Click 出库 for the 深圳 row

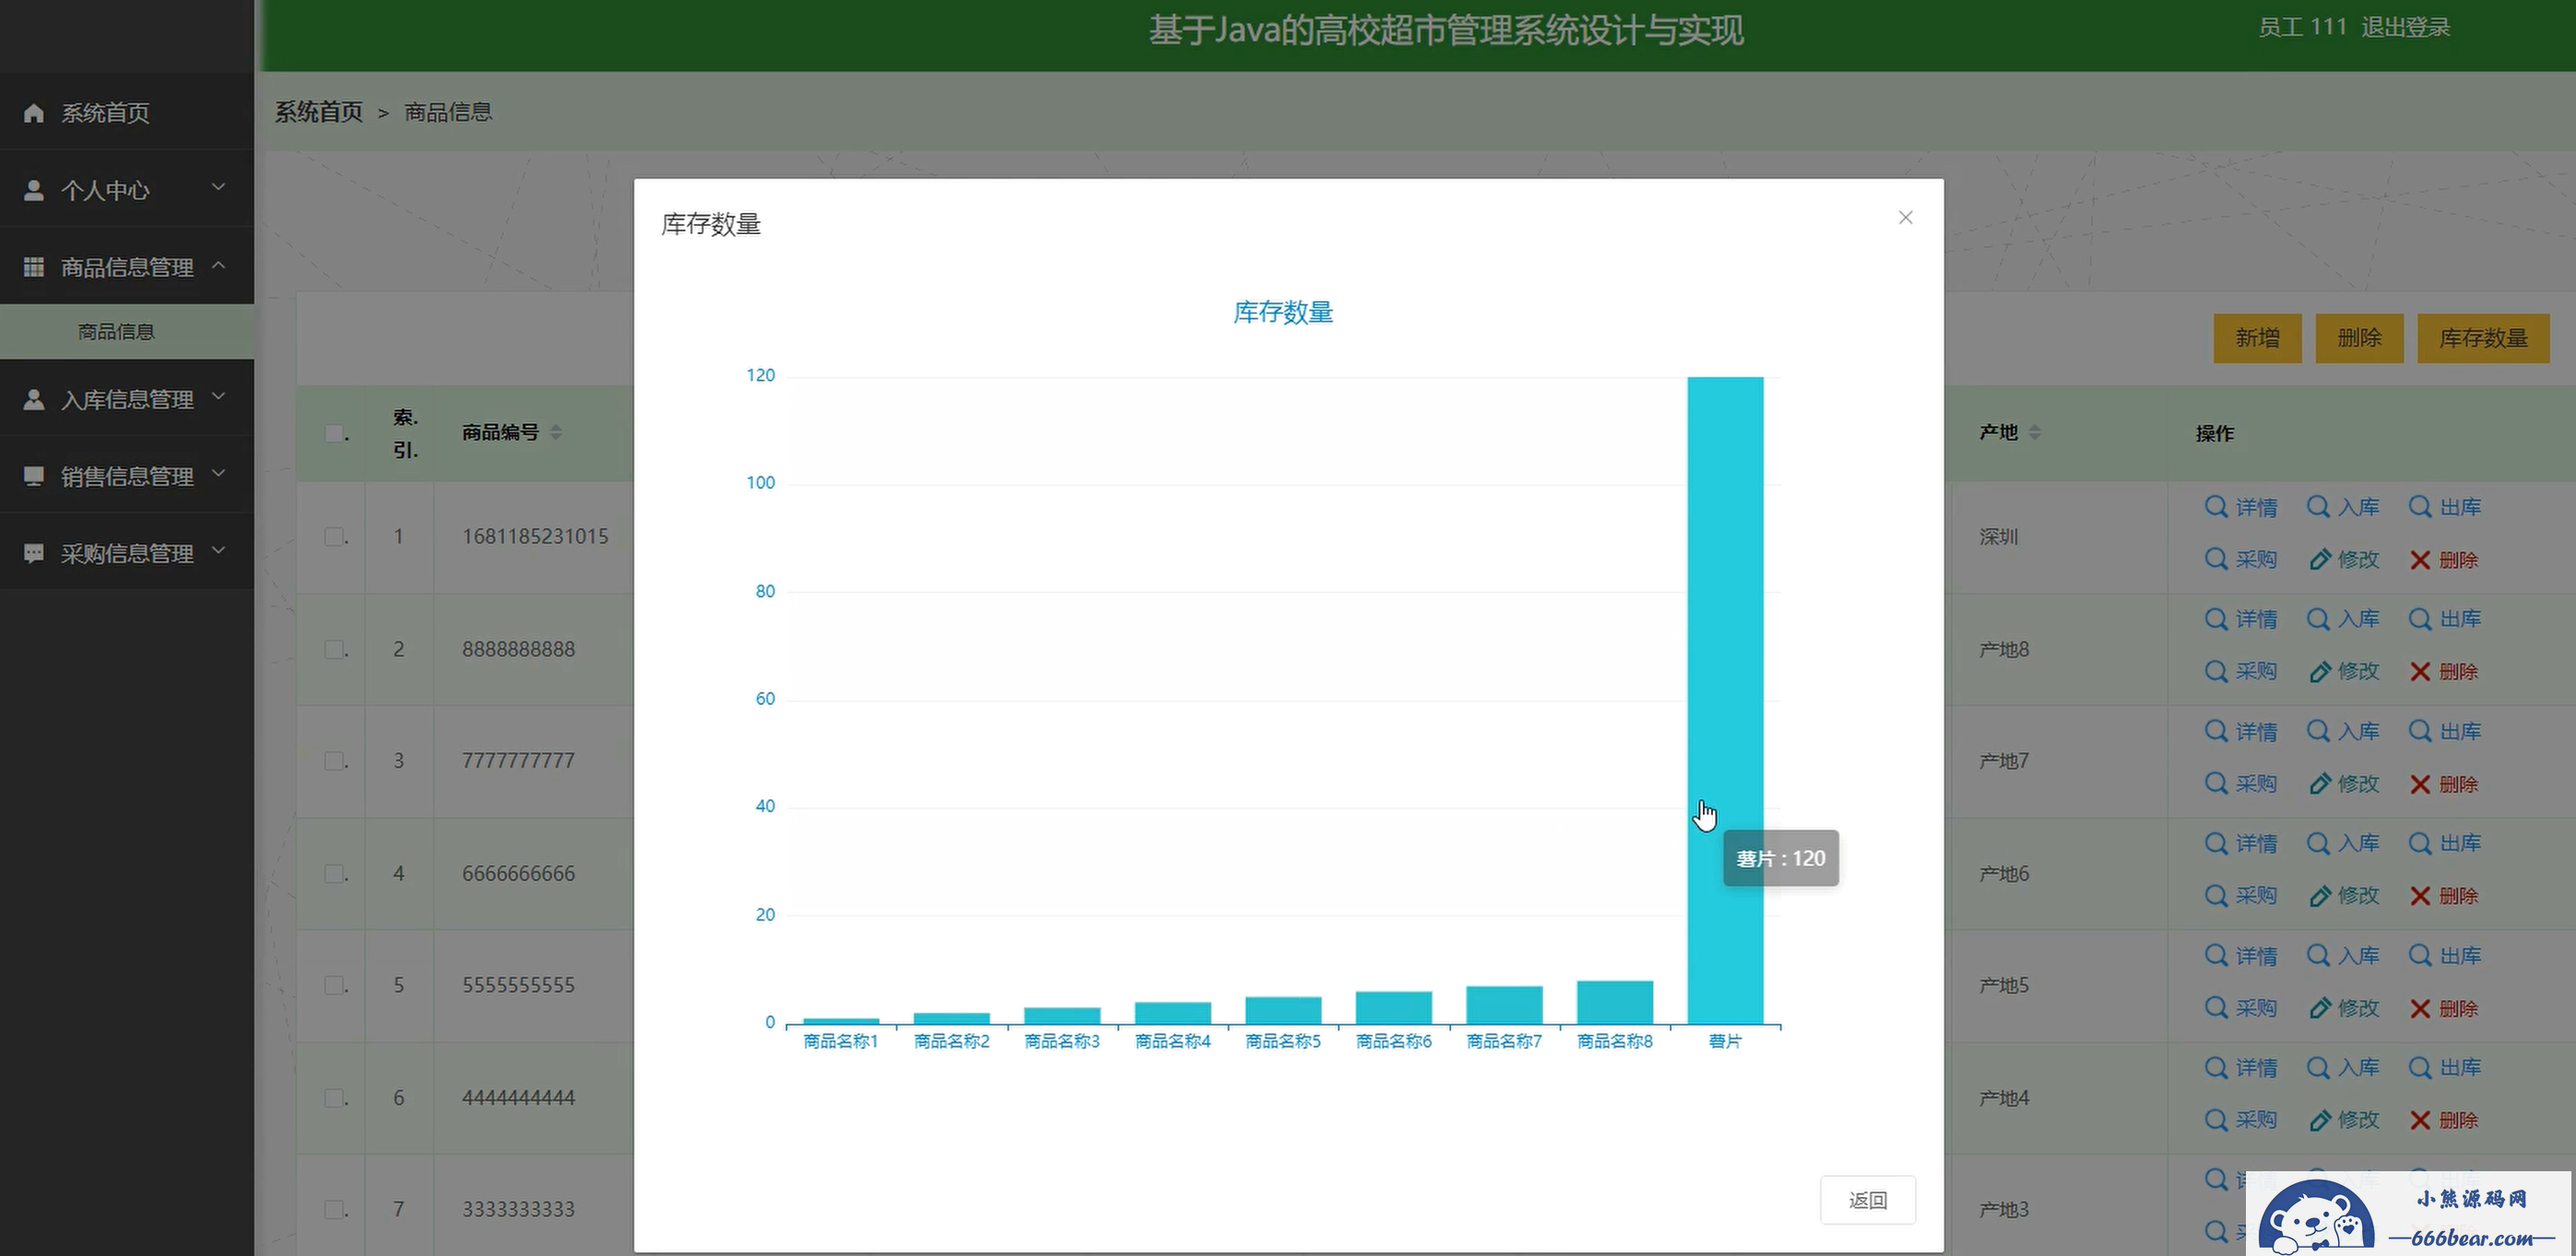coord(2444,507)
